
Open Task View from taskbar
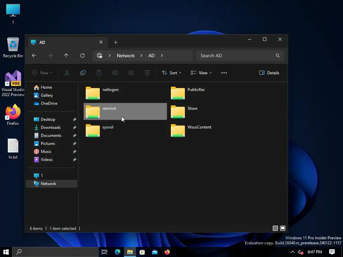pos(105,252)
